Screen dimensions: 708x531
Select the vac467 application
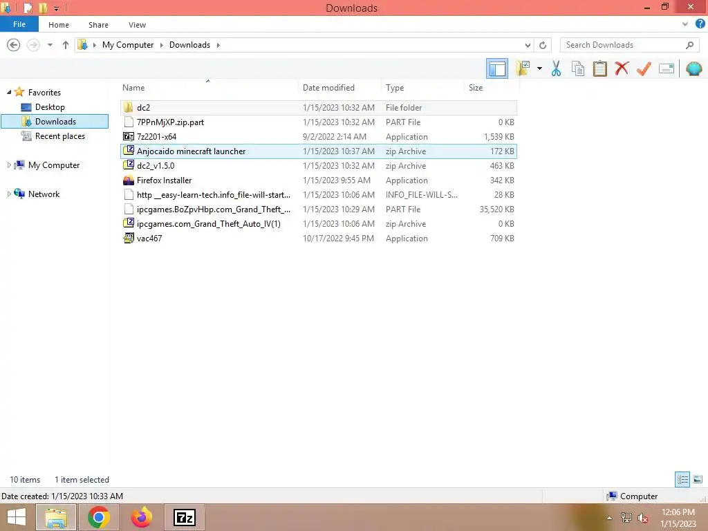(x=319, y=239)
